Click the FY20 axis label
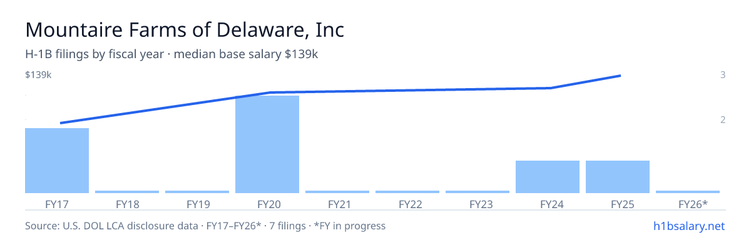This screenshot has height=250, width=751. 267,204
